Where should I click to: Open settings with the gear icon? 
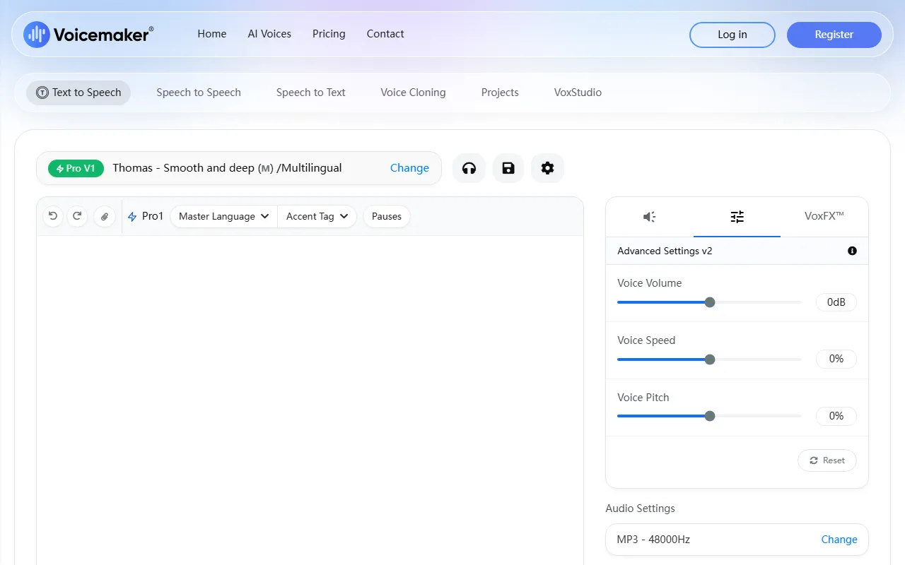(547, 168)
